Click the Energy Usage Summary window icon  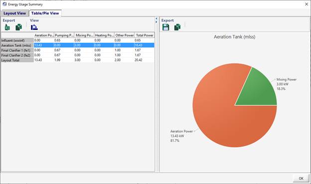click(x=4, y=4)
